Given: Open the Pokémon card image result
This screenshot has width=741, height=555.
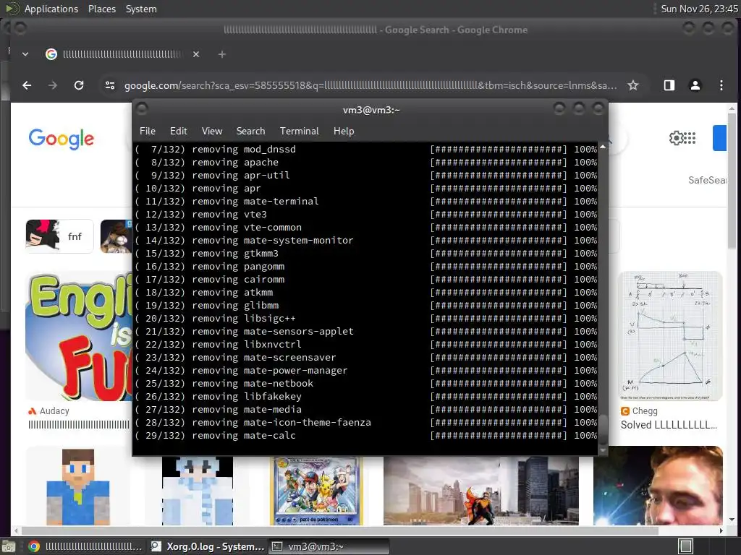Looking at the screenshot, I should (x=317, y=491).
